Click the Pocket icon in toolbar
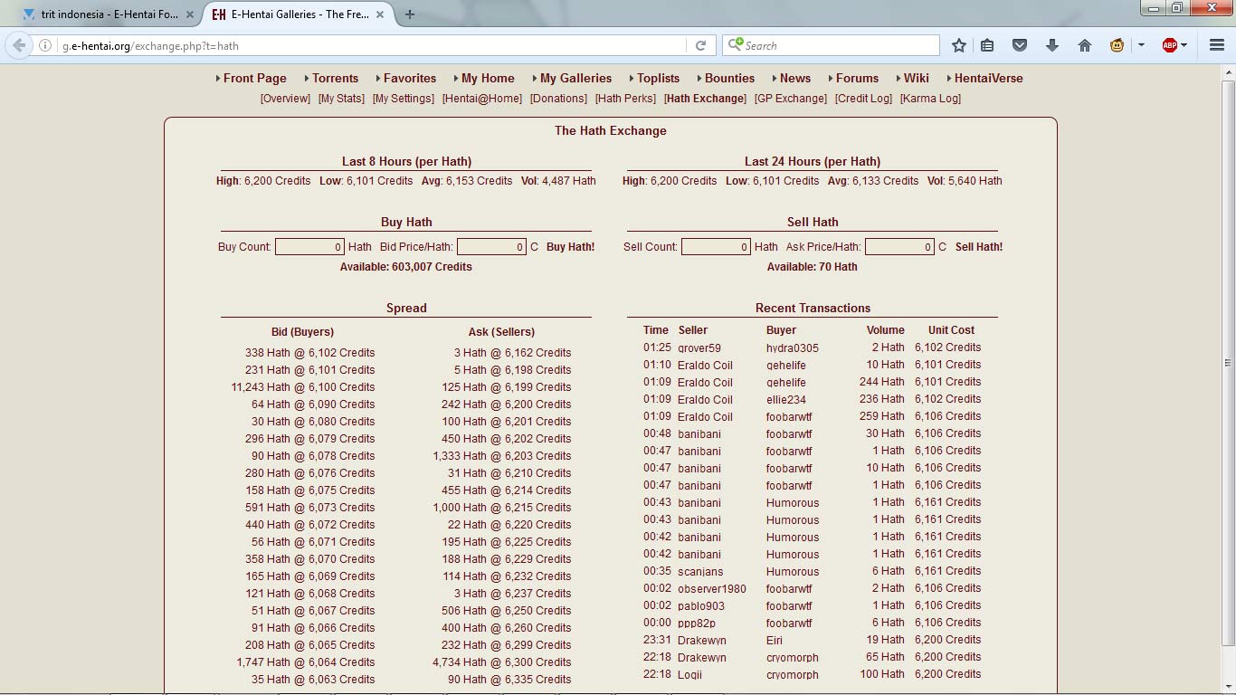 click(x=1020, y=45)
